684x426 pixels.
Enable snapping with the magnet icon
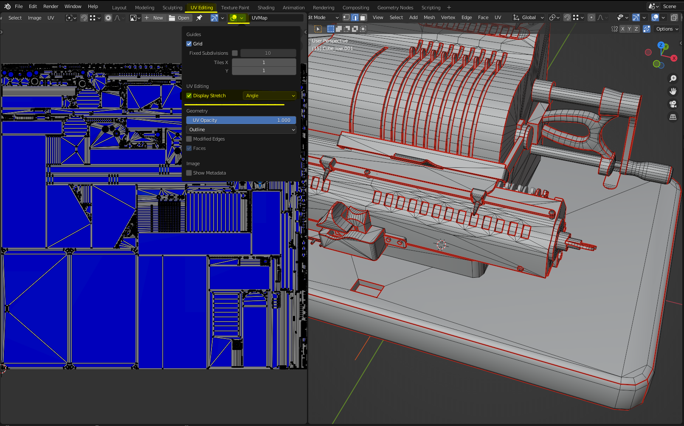click(x=567, y=17)
